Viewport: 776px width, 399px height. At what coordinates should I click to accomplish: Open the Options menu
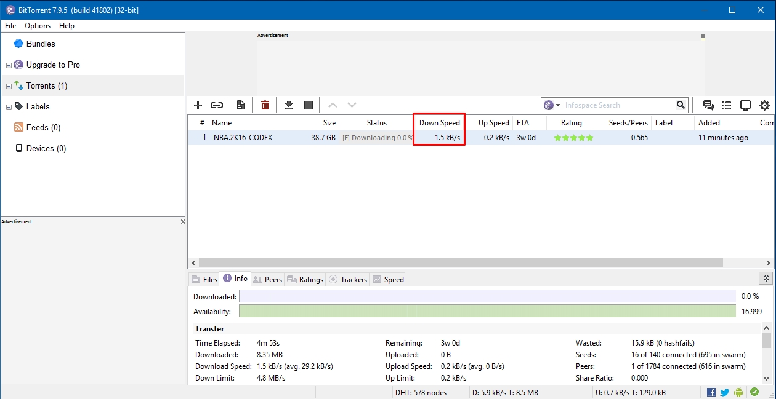38,26
